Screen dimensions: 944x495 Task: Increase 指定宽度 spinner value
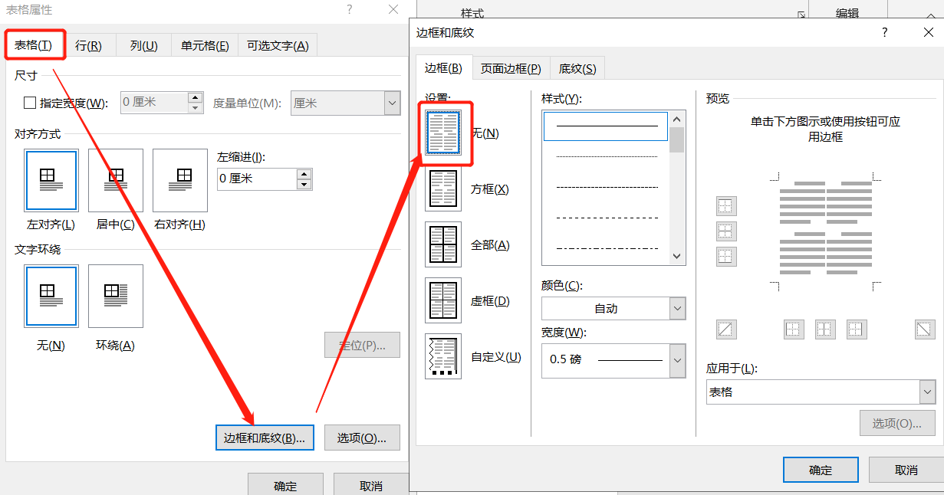click(196, 97)
